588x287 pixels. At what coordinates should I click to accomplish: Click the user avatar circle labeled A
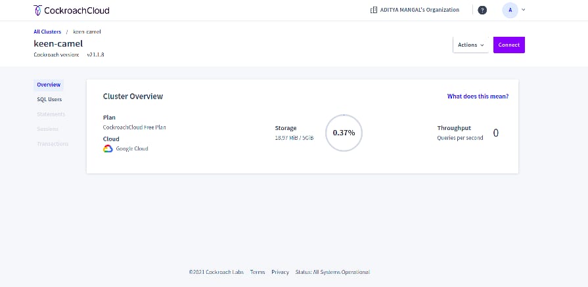click(x=510, y=10)
